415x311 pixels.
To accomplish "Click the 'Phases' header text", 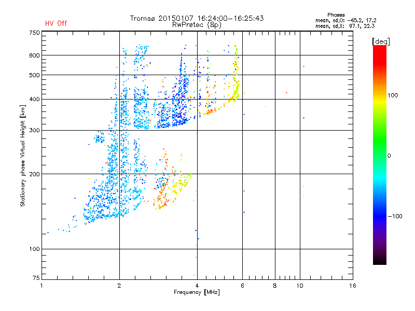I will pos(336,15).
